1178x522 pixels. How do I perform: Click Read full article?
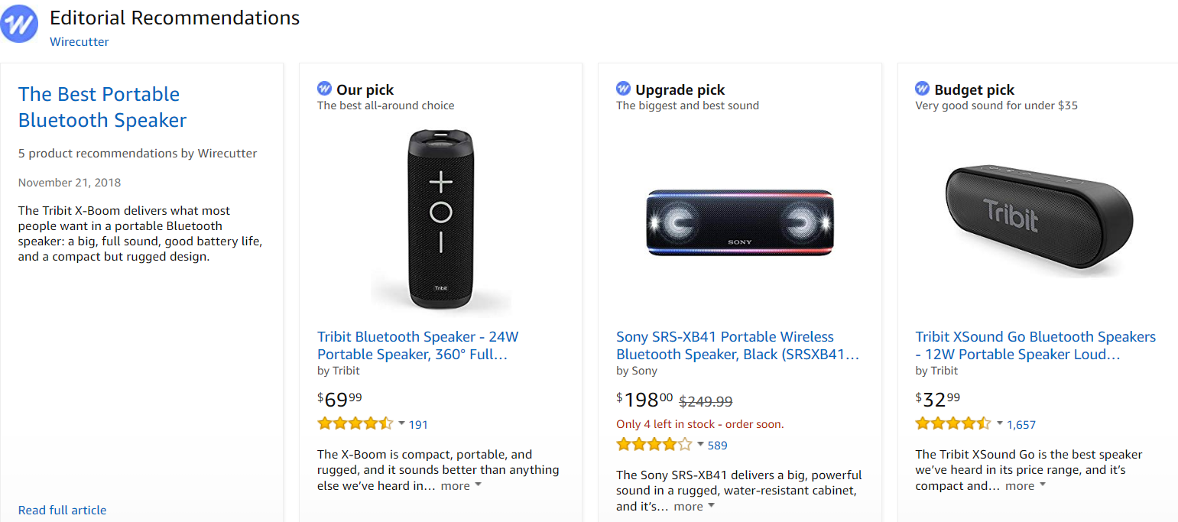click(x=62, y=510)
